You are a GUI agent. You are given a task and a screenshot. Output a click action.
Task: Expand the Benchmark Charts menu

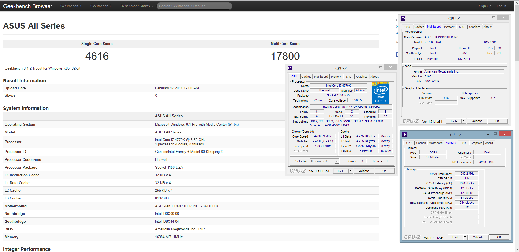point(137,6)
